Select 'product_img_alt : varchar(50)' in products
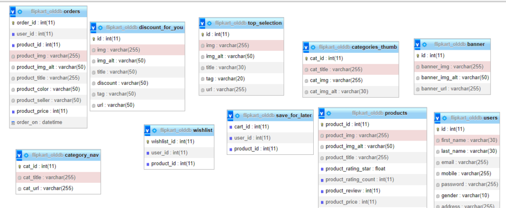506x208 pixels. (x=373, y=146)
